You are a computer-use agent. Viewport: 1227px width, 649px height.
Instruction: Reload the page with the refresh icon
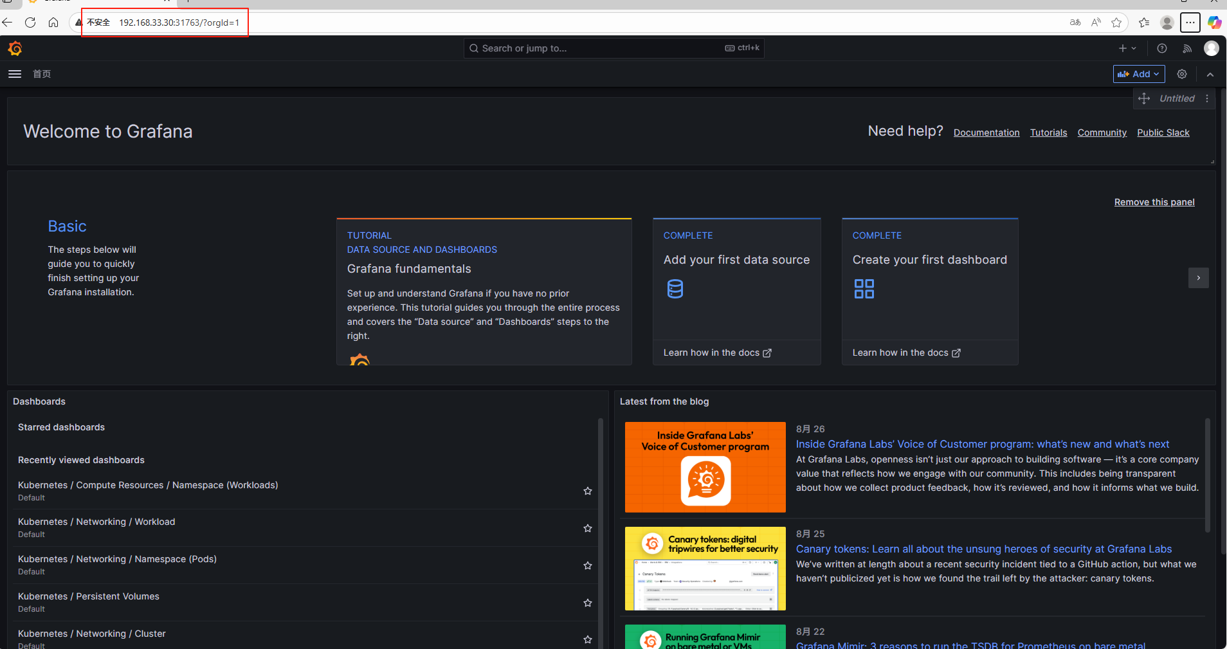click(30, 23)
